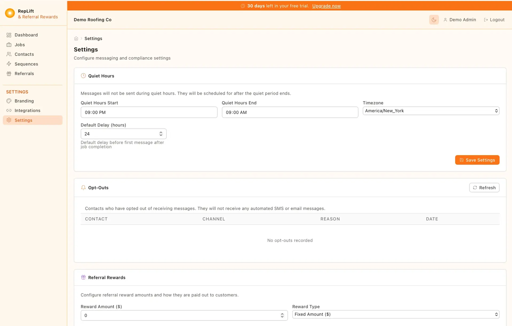Click the Settings breadcrumb text

click(x=93, y=39)
